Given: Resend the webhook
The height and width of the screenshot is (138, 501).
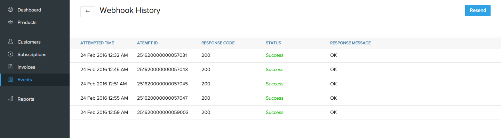Looking at the screenshot, I should tap(478, 10).
